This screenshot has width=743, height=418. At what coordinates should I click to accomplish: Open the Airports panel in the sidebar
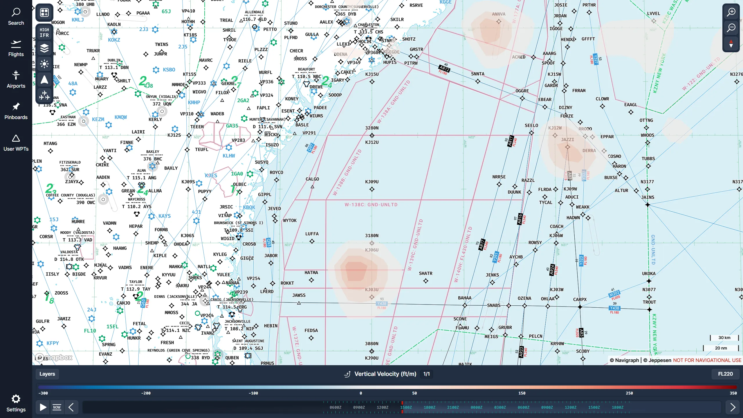16,79
